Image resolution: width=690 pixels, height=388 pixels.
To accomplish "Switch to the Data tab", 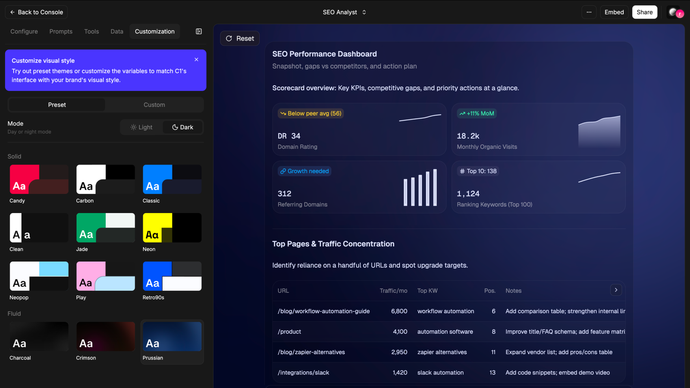I will 117,31.
